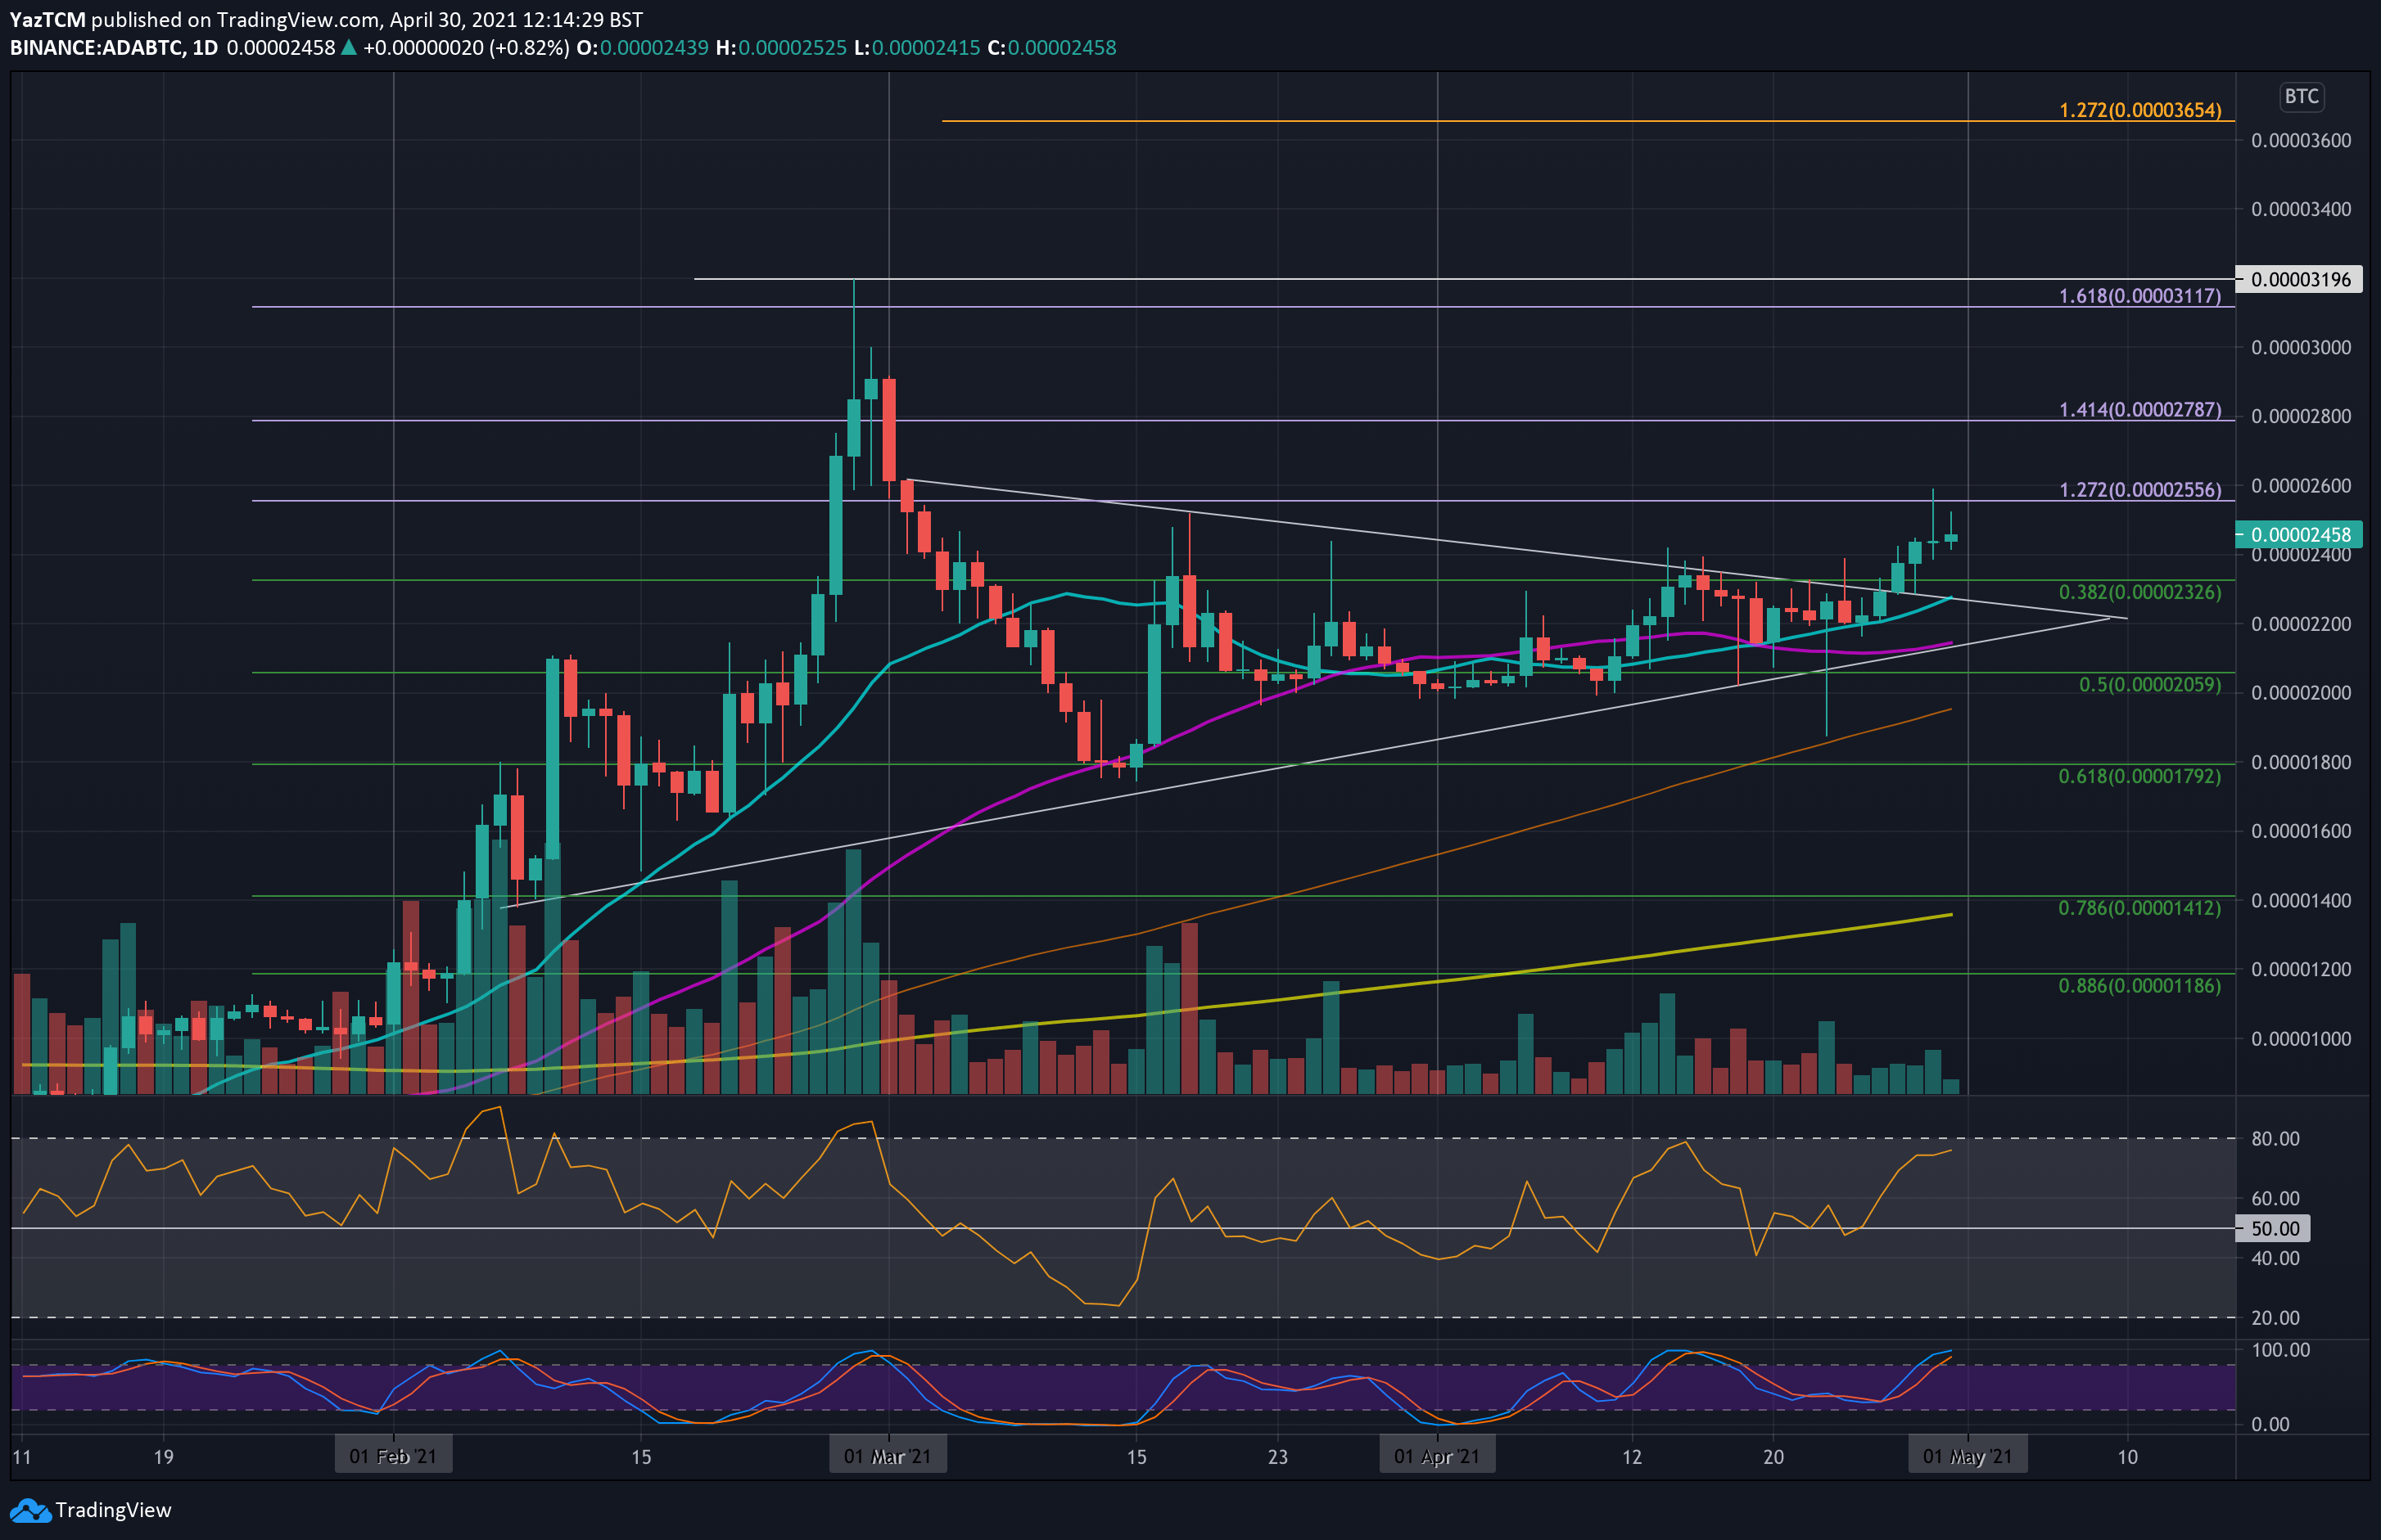Click the low value L:0.00002415

[917, 48]
